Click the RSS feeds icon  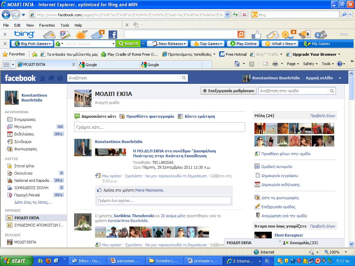tap(252, 64)
